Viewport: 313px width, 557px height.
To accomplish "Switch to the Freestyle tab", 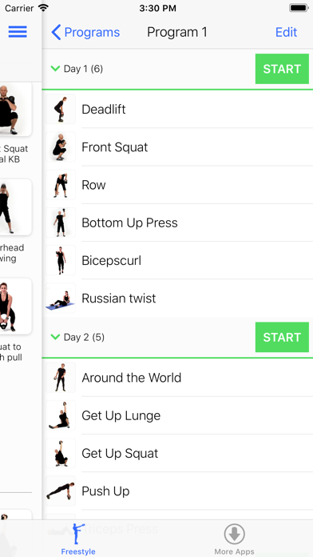I will [78, 539].
